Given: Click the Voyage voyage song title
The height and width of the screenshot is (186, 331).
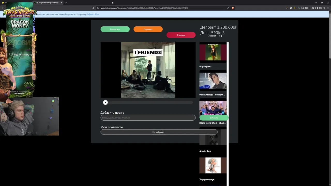Looking at the screenshot, I should point(207,180).
